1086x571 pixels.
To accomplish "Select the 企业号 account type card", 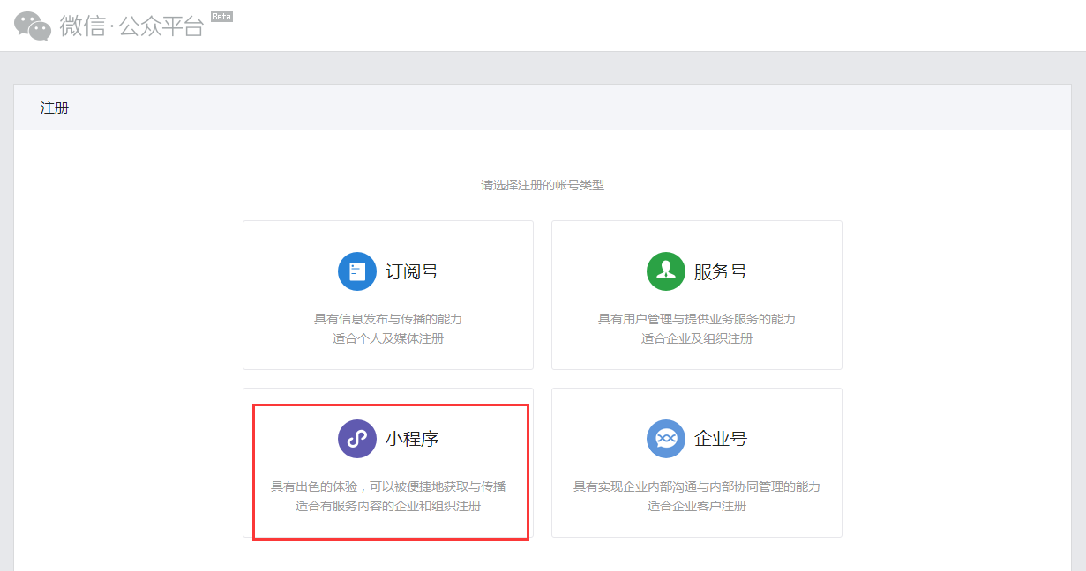I will click(696, 462).
